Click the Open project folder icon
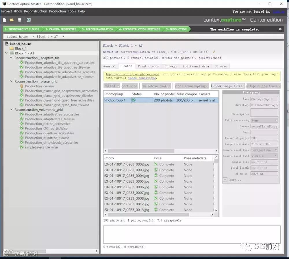This screenshot has width=289, height=259. (12, 20)
